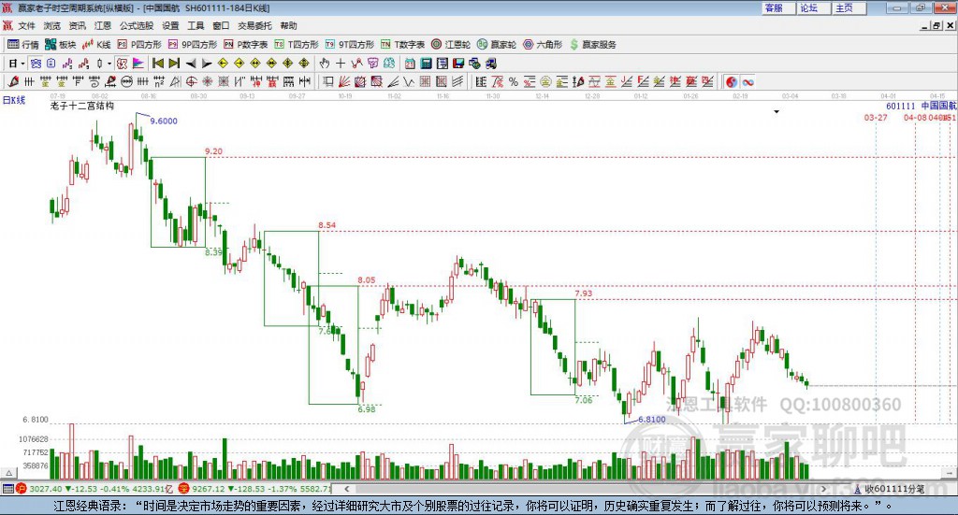The height and width of the screenshot is (515, 958).
Task: Open the 窗口 menu
Action: tap(221, 25)
